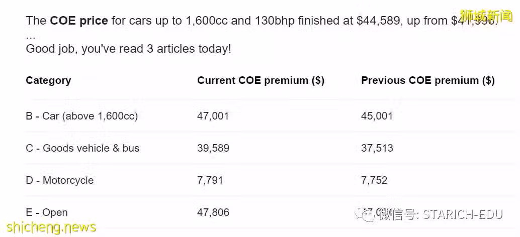Select the E - Open row label
520x237 pixels.
click(47, 212)
